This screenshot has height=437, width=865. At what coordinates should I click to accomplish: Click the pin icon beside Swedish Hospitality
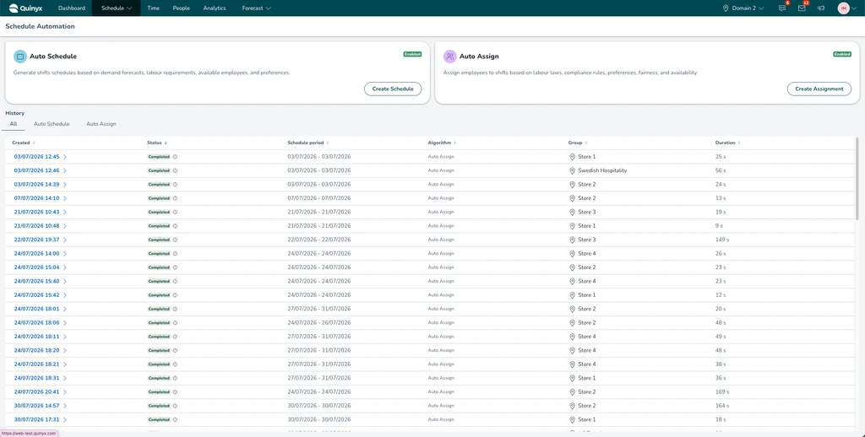click(572, 170)
